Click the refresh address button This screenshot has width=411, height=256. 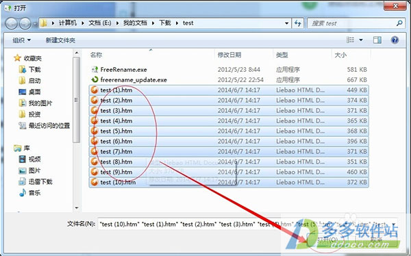297,23
